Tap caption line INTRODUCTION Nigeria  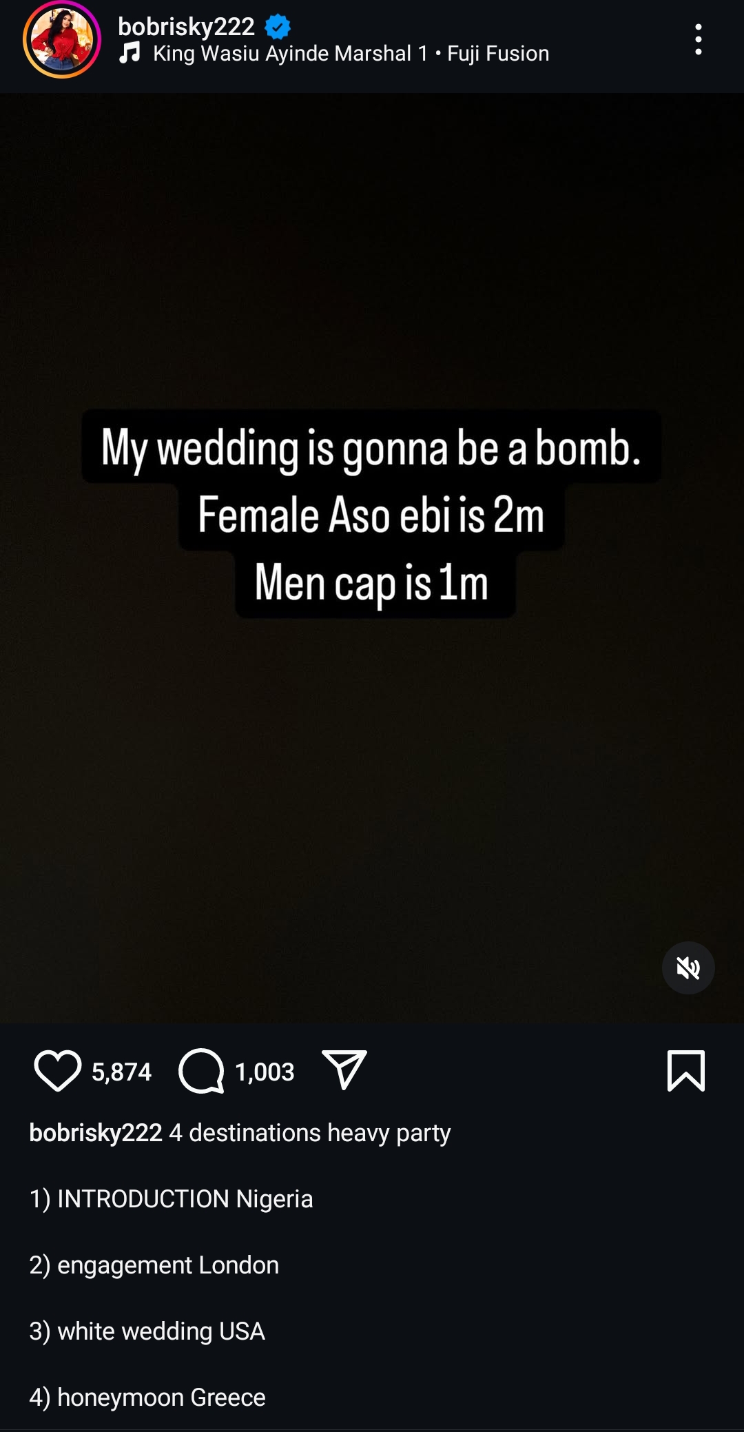[x=171, y=1199]
